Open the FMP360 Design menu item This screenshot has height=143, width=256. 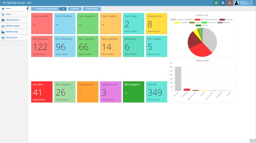pyautogui.click(x=14, y=32)
